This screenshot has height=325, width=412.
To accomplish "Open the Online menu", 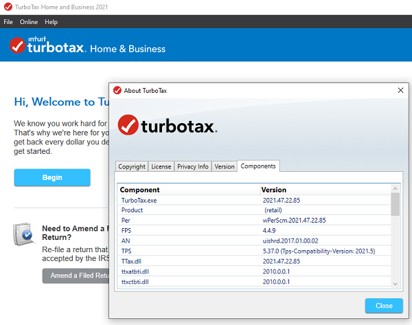I will [x=29, y=22].
